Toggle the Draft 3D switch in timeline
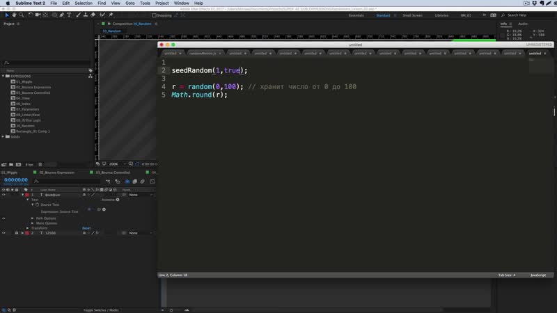This screenshot has width=557, height=313. pyautogui.click(x=117, y=182)
